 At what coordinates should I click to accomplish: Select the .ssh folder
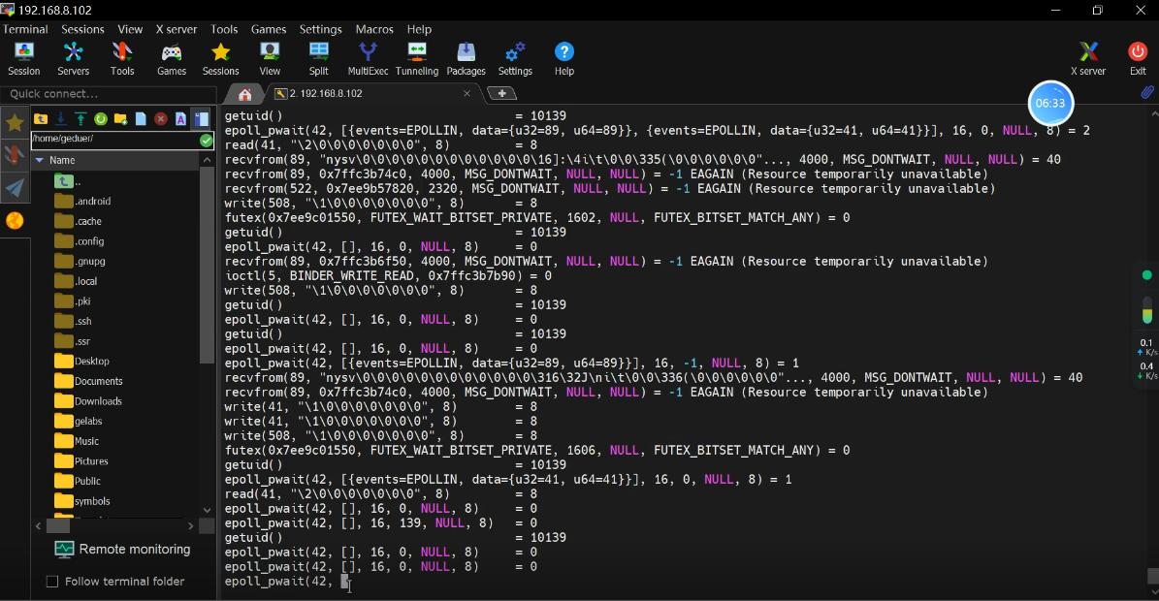click(74, 321)
